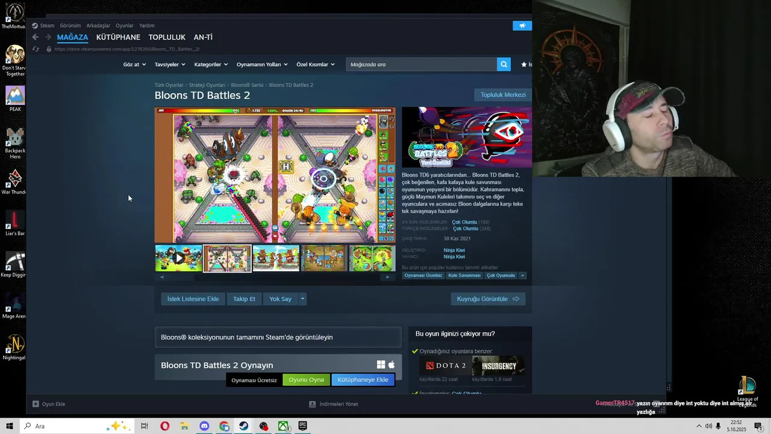Click the Steam forward navigation arrow
The image size is (771, 434).
pyautogui.click(x=48, y=37)
